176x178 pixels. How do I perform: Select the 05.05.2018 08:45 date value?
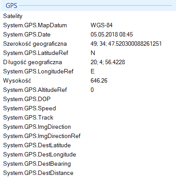pyautogui.click(x=112, y=34)
